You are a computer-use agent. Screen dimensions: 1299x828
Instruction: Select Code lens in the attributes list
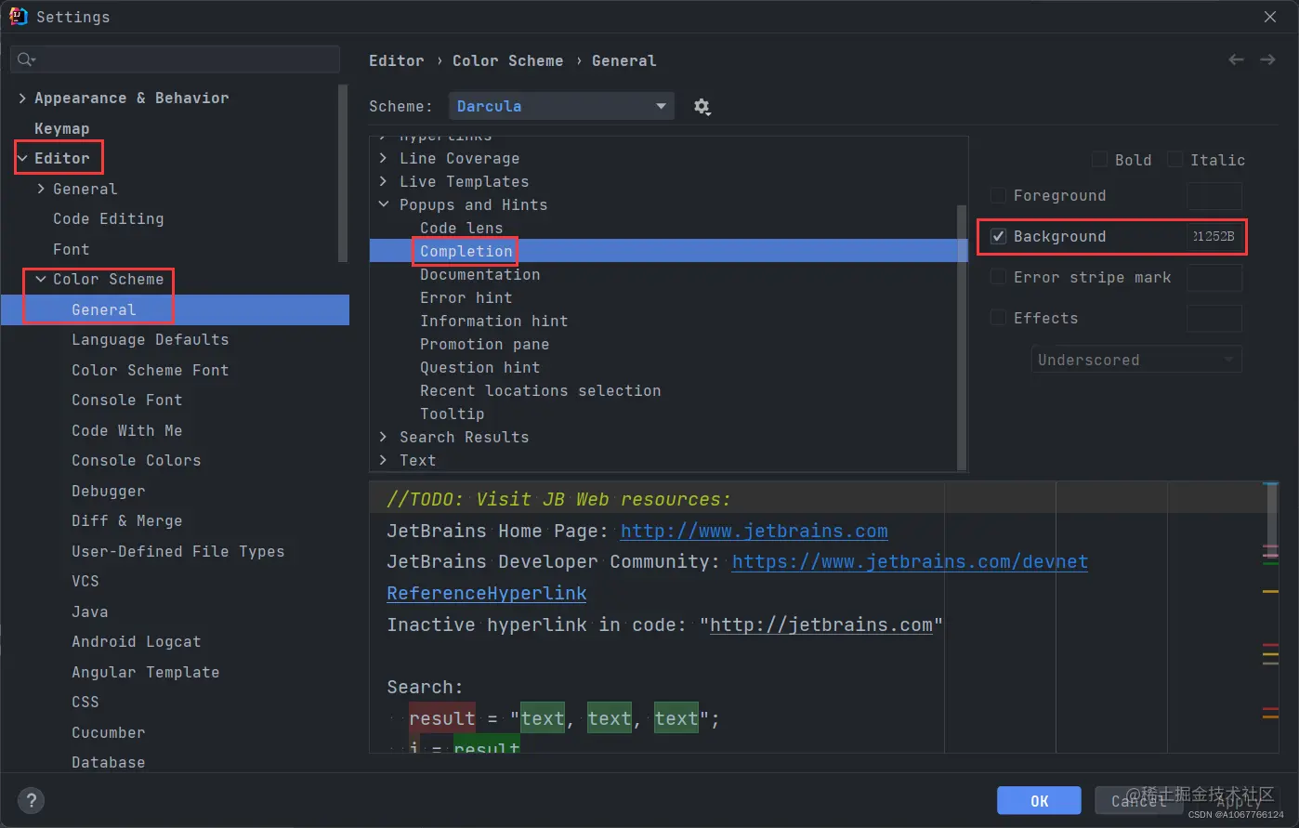462,228
